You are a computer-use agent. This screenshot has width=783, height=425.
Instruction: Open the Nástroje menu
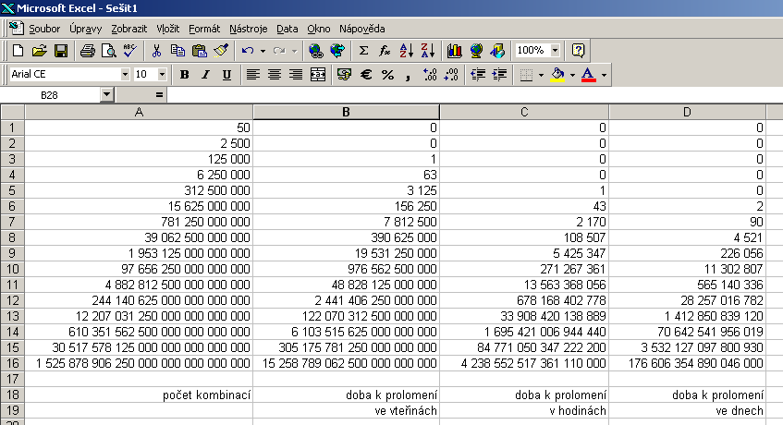tap(248, 29)
